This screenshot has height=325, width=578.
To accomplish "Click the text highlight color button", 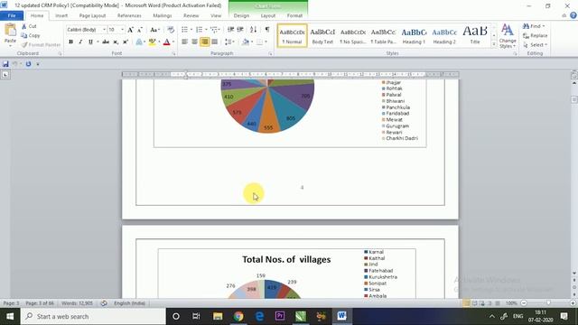I will coord(153,42).
